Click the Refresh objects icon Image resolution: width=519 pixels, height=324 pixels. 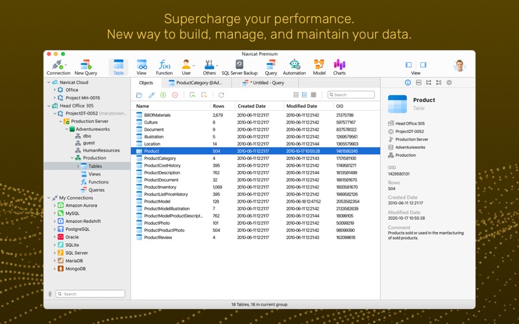pos(221,95)
